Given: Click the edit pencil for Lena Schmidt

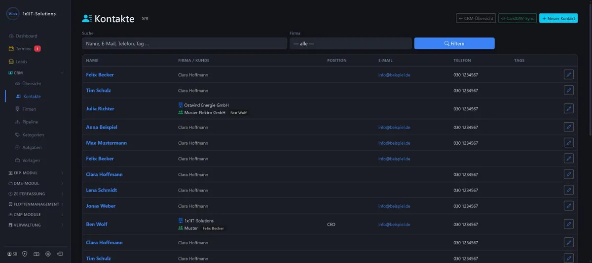Looking at the screenshot, I should click(x=569, y=190).
